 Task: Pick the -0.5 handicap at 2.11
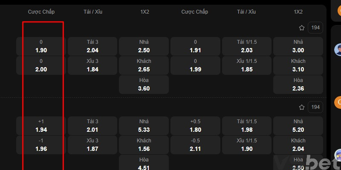click(x=195, y=144)
